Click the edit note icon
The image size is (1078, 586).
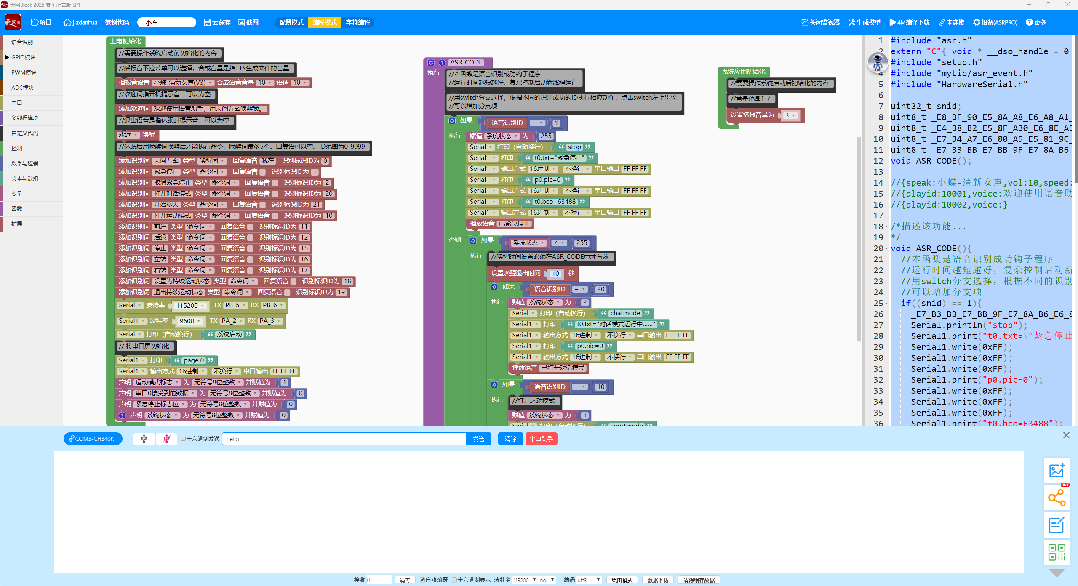click(x=1057, y=525)
